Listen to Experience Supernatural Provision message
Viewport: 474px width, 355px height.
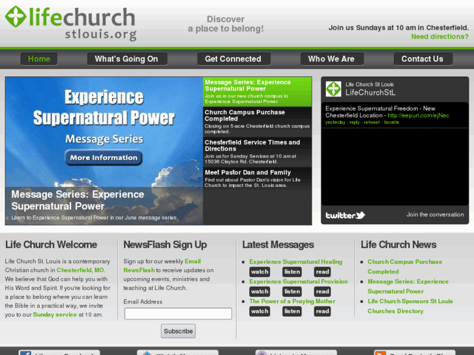[292, 292]
